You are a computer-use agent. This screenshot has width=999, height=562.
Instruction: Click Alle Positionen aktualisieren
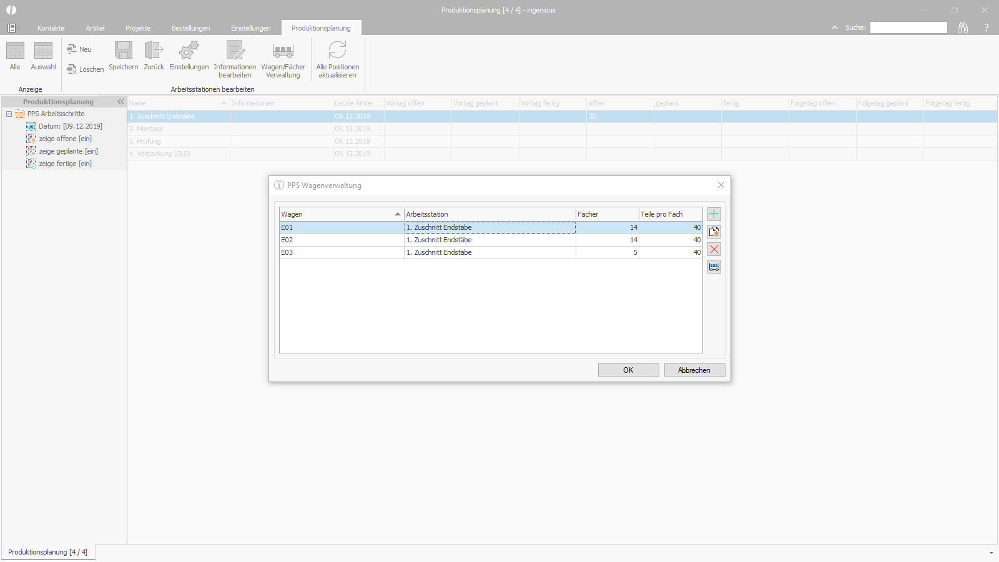pyautogui.click(x=338, y=59)
